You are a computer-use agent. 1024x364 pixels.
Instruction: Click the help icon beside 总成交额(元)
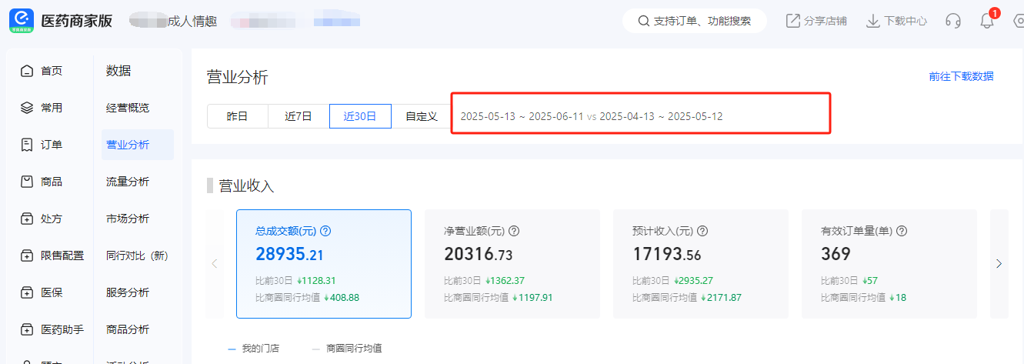pos(325,231)
